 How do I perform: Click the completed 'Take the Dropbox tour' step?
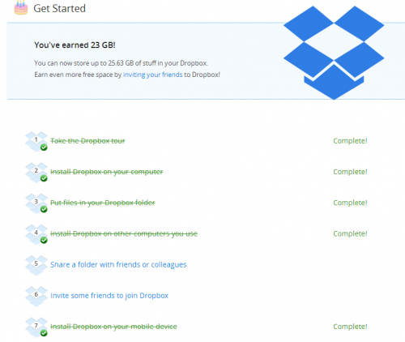pyautogui.click(x=87, y=141)
